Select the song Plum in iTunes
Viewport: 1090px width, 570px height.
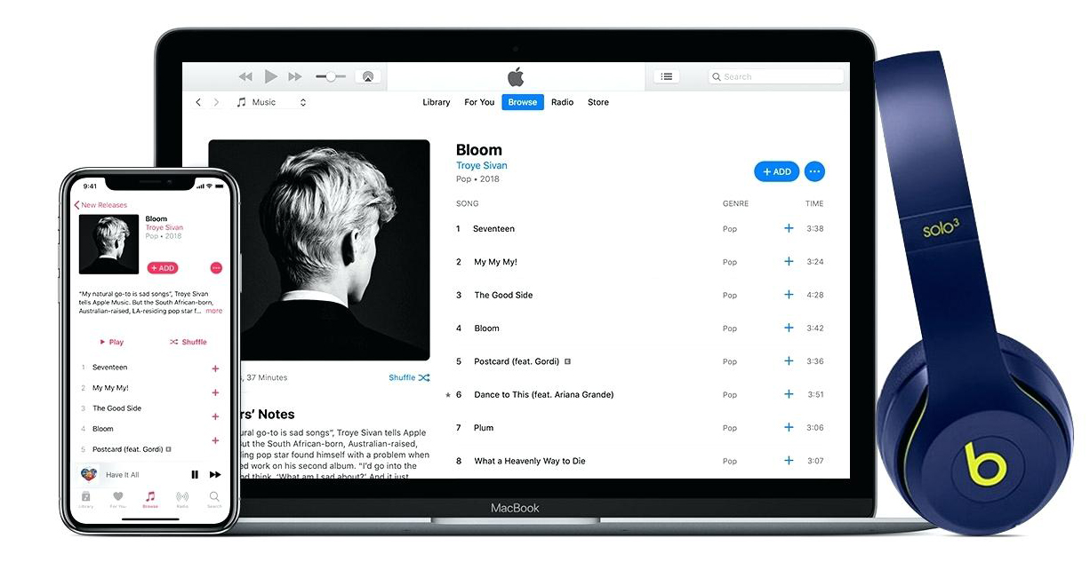[x=484, y=428]
